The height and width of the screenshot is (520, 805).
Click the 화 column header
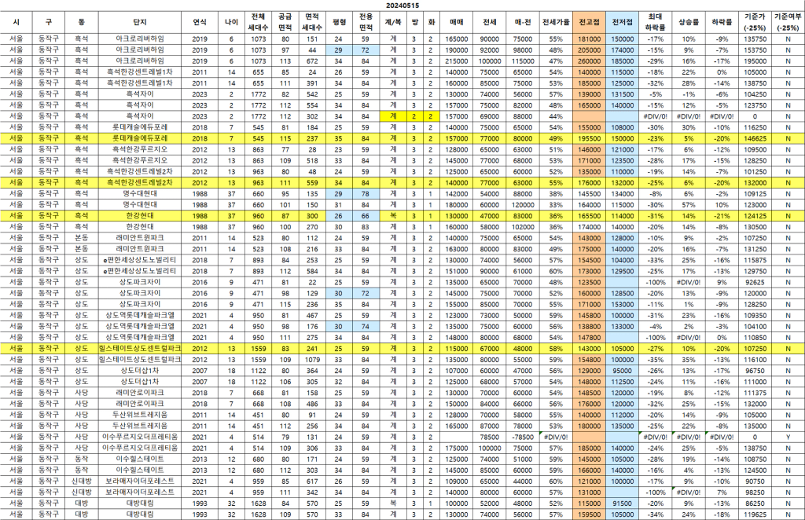[x=431, y=22]
